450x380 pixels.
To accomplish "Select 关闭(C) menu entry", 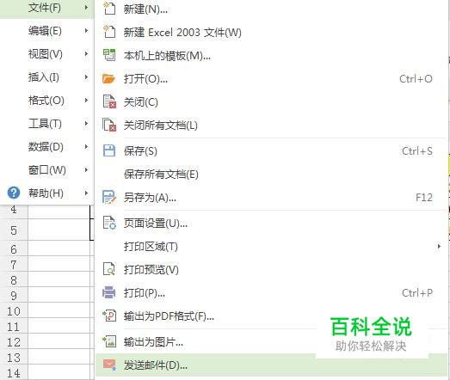I will (x=271, y=101).
